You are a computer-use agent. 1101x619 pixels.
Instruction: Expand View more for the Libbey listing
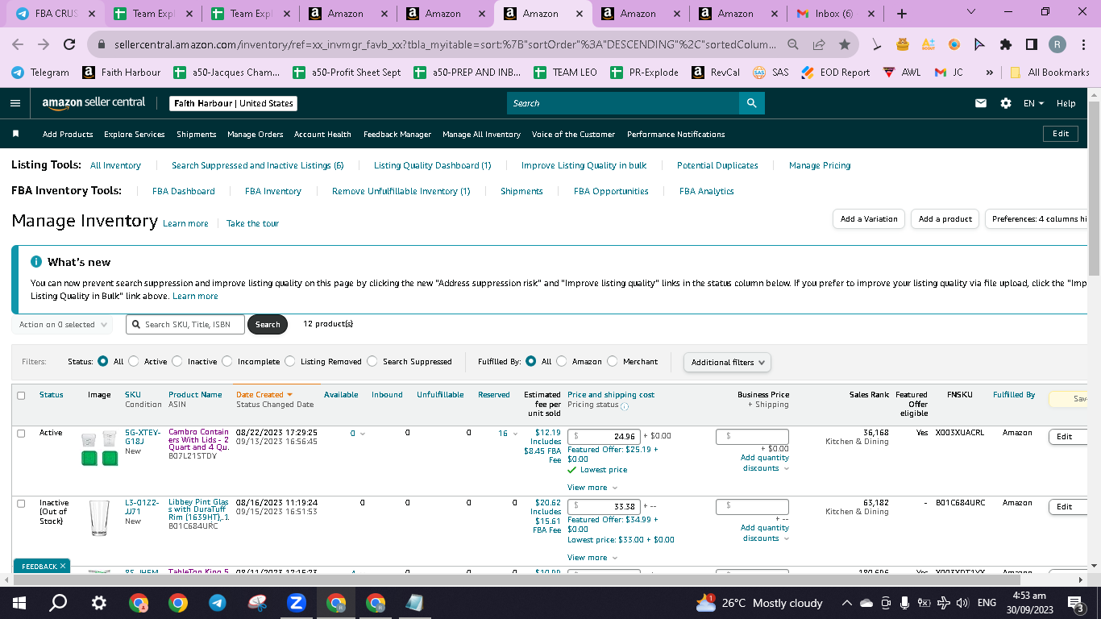(592, 557)
